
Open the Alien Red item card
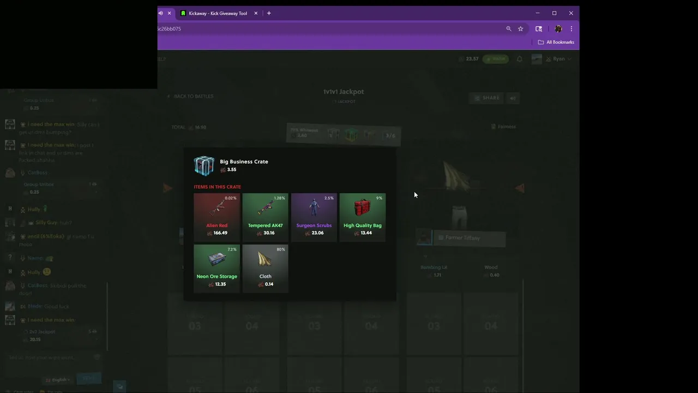pyautogui.click(x=216, y=217)
